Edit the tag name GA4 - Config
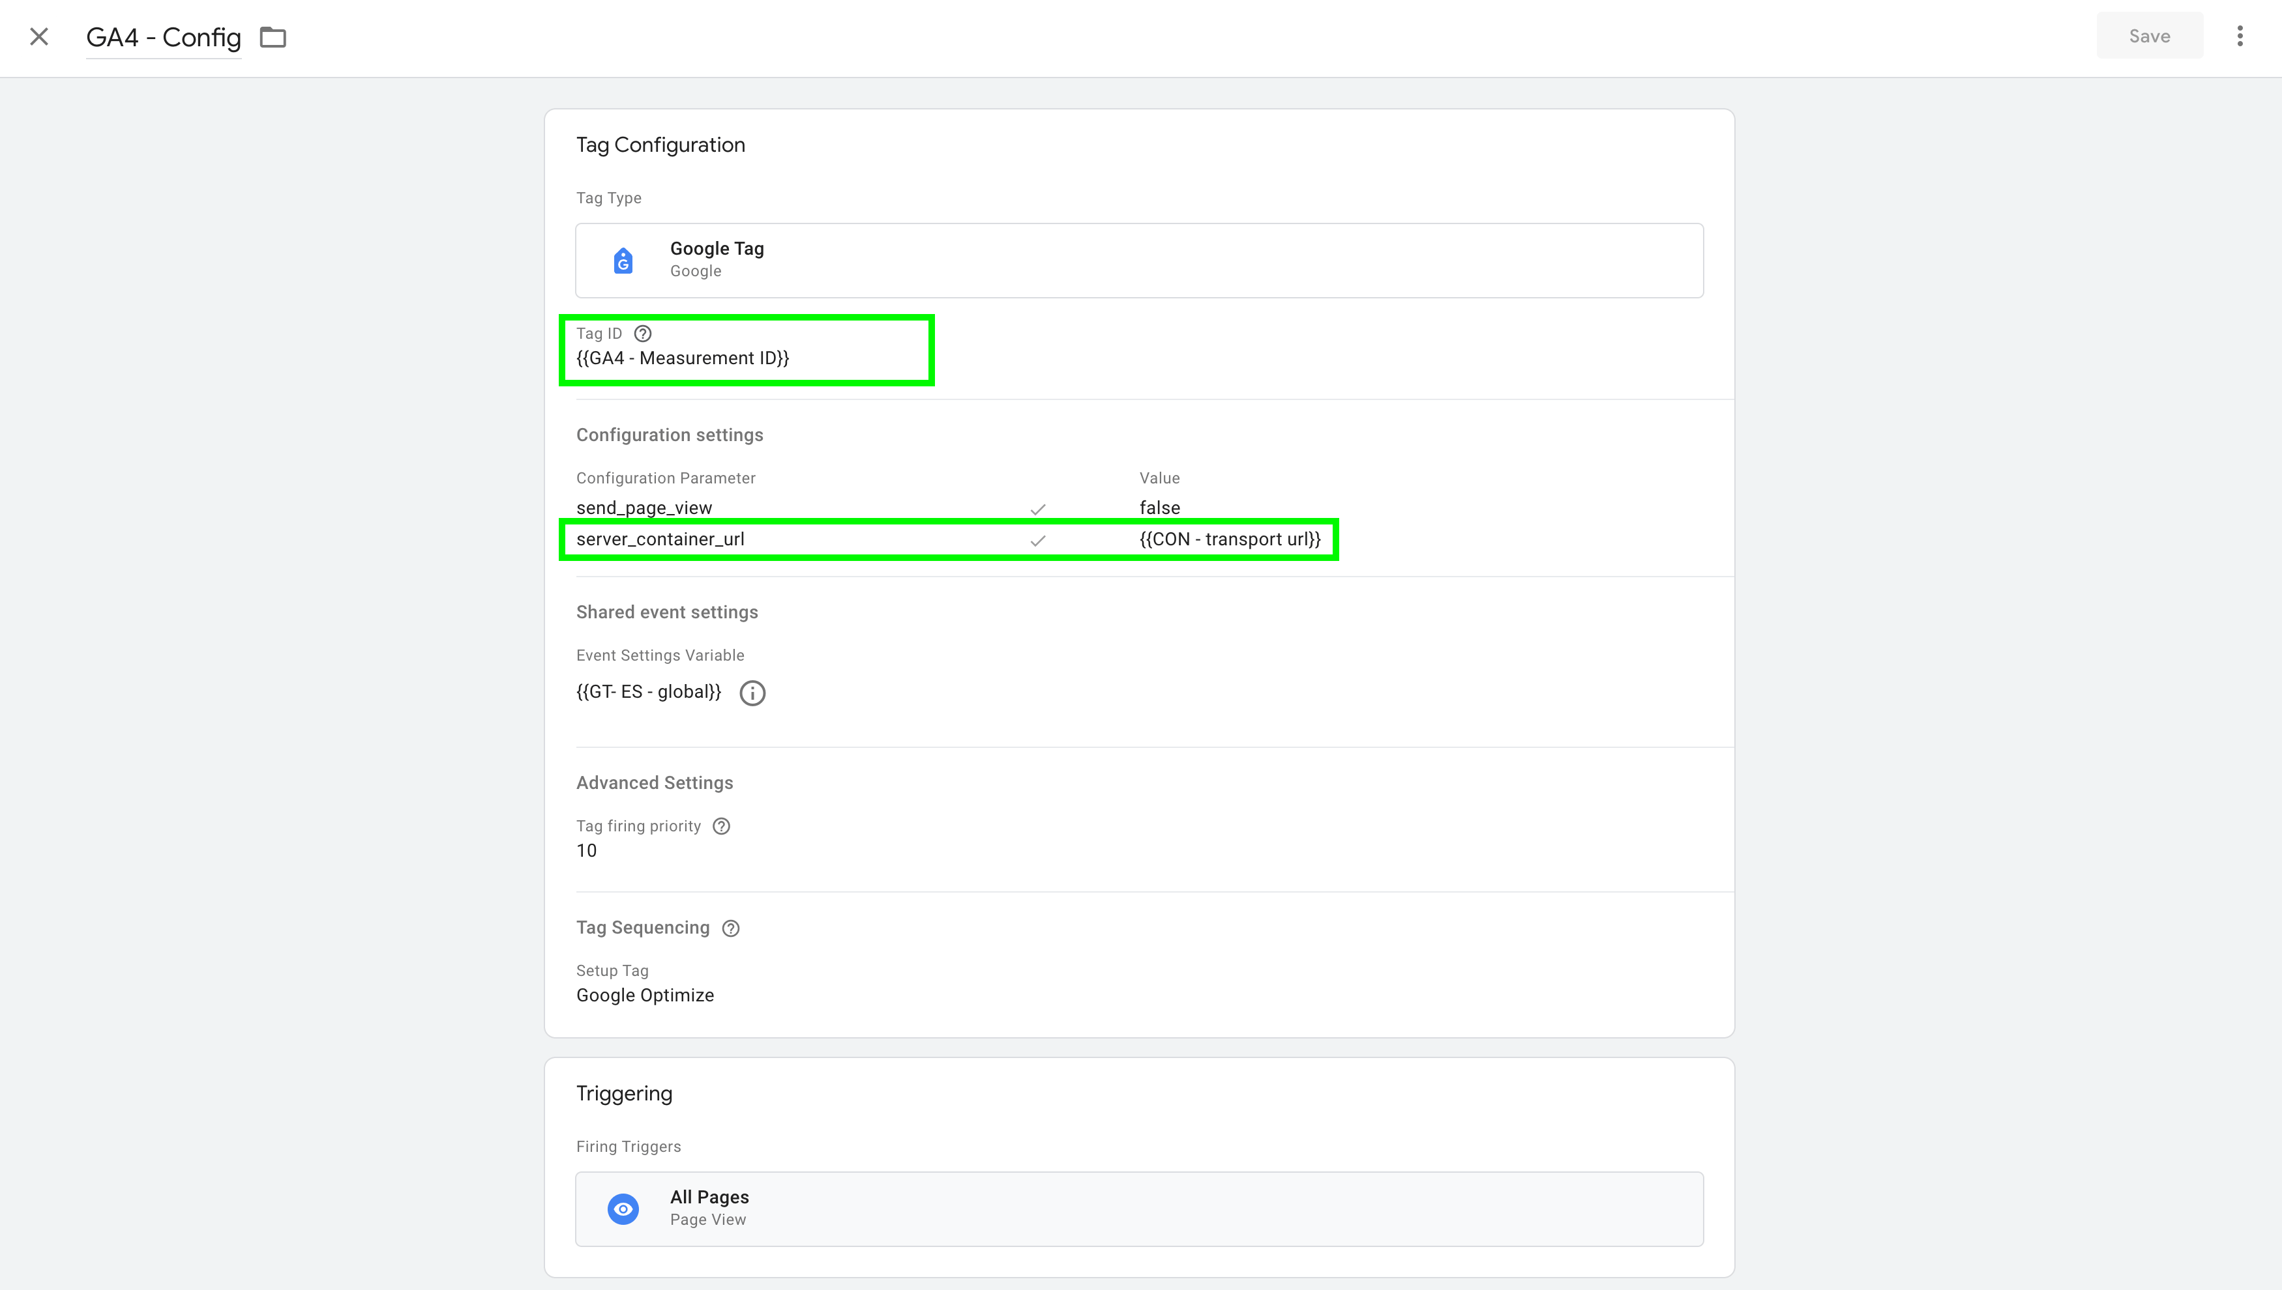The image size is (2282, 1290). tap(163, 37)
